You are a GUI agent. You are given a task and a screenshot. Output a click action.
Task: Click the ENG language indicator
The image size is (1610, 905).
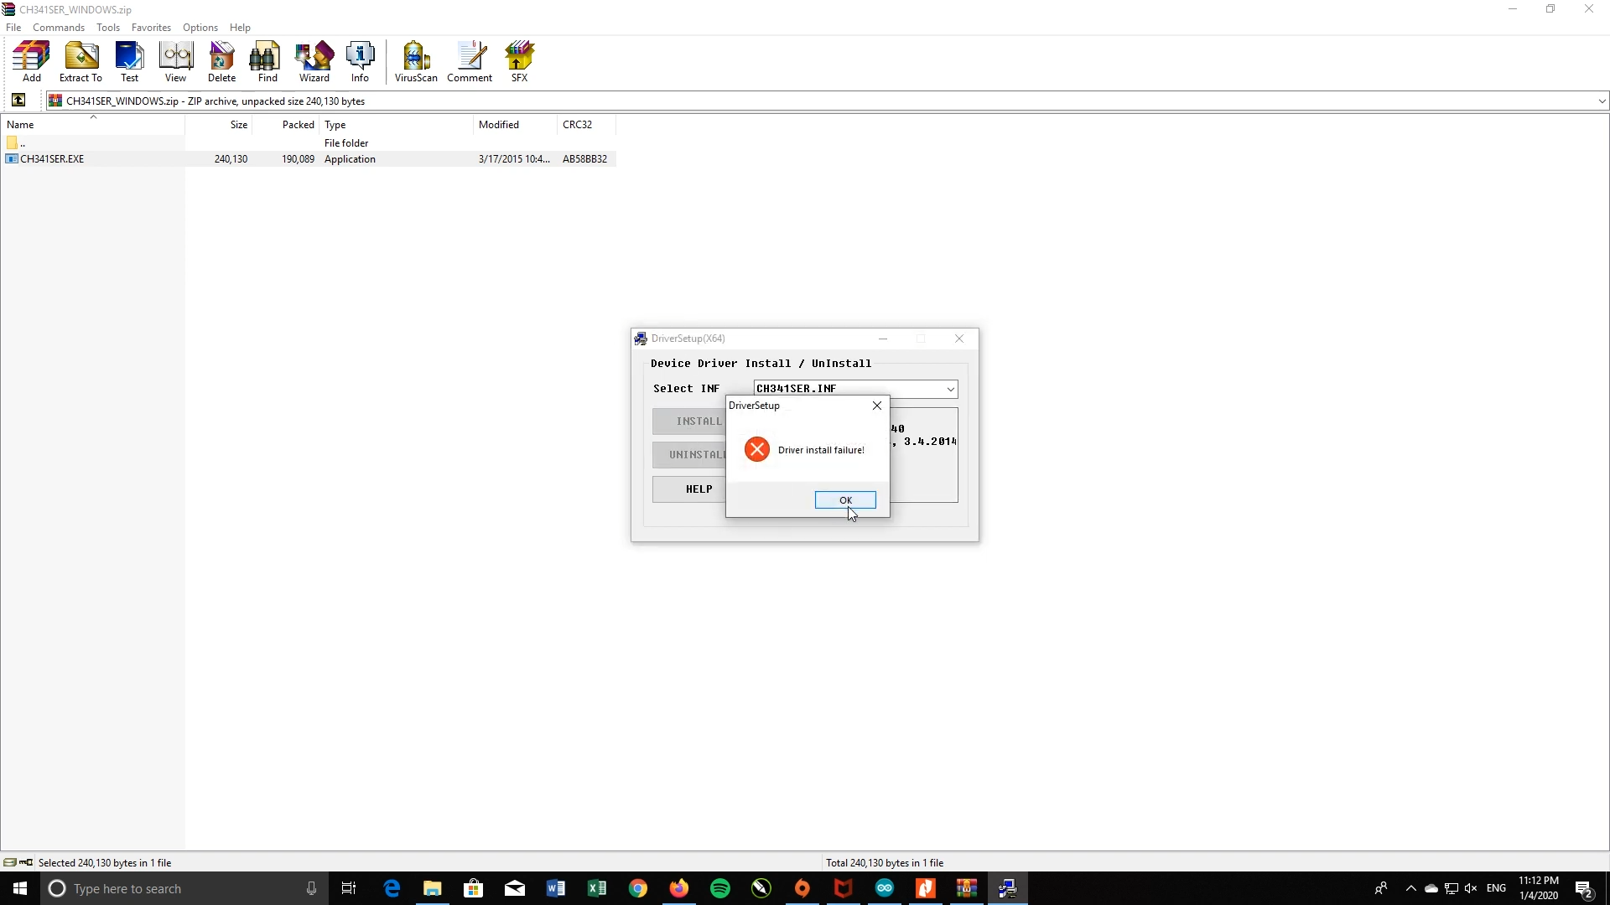click(1496, 888)
